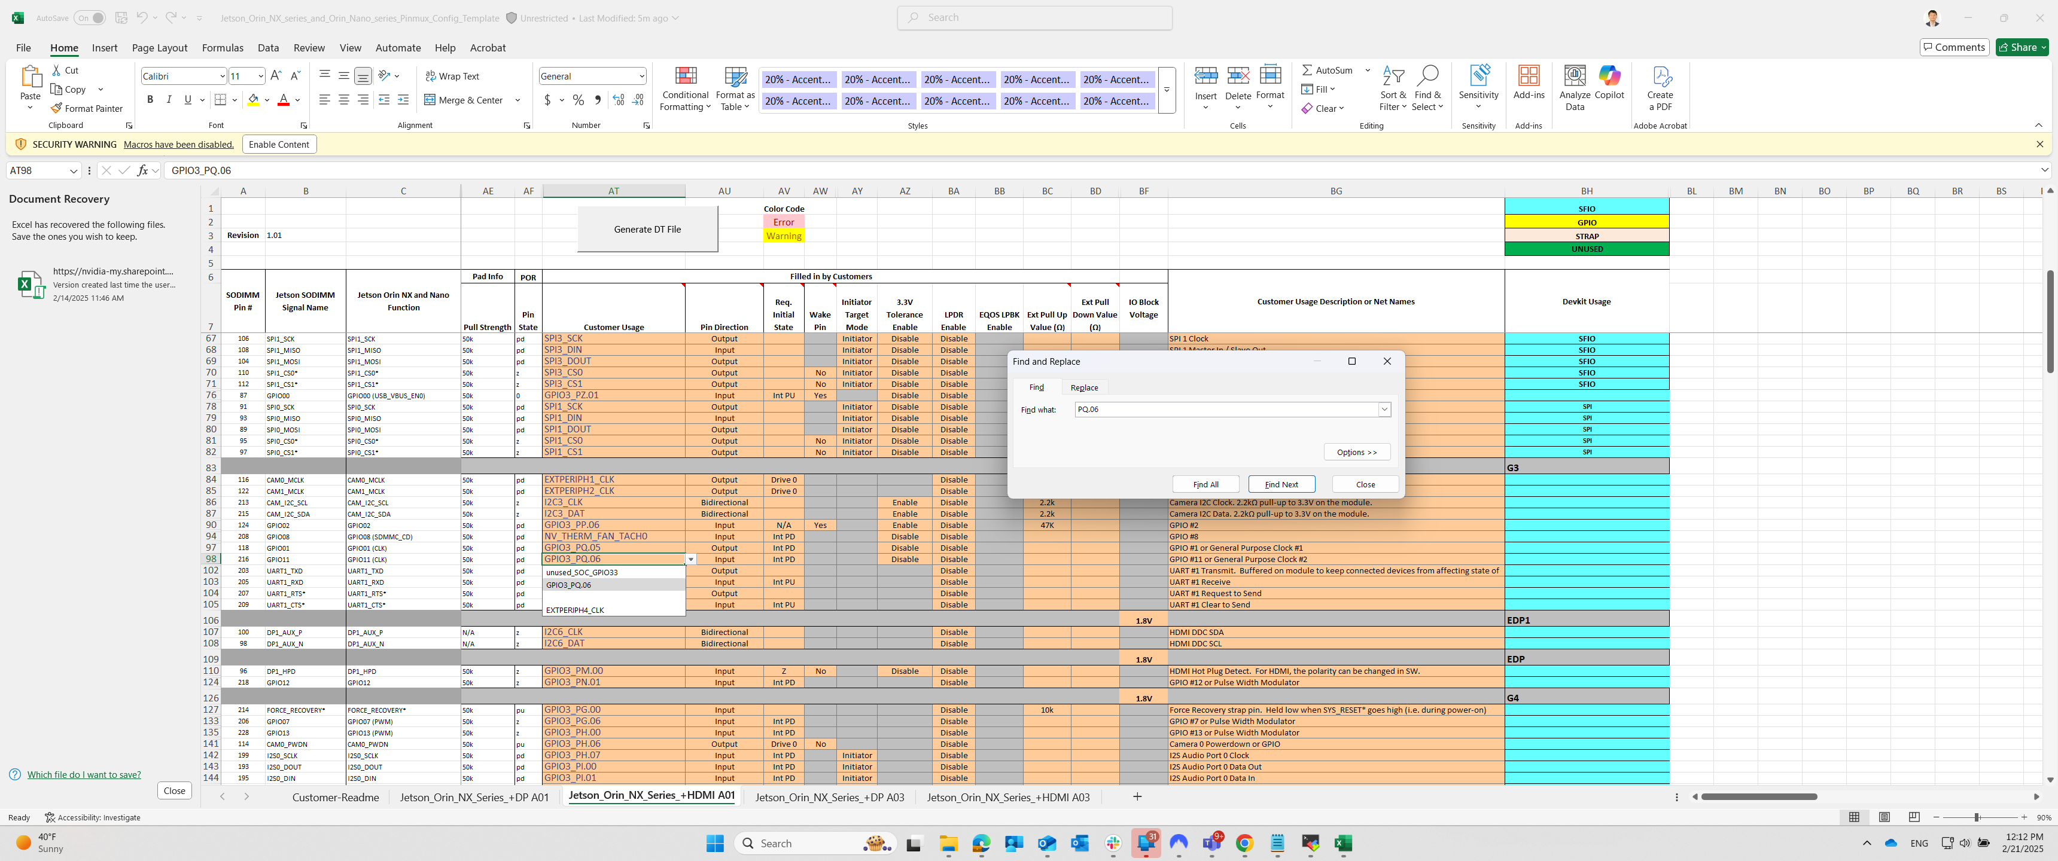
Task: Open the font name dropdown
Action: (x=222, y=76)
